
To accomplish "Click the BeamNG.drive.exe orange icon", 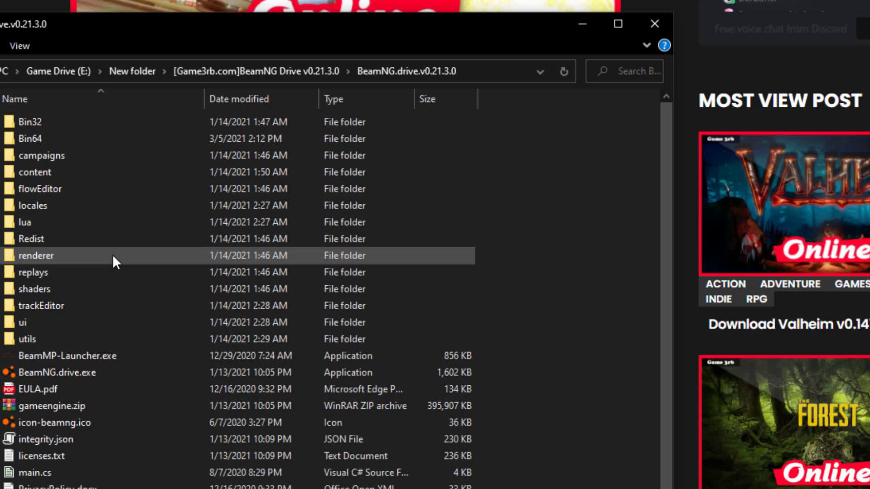I will (9, 372).
